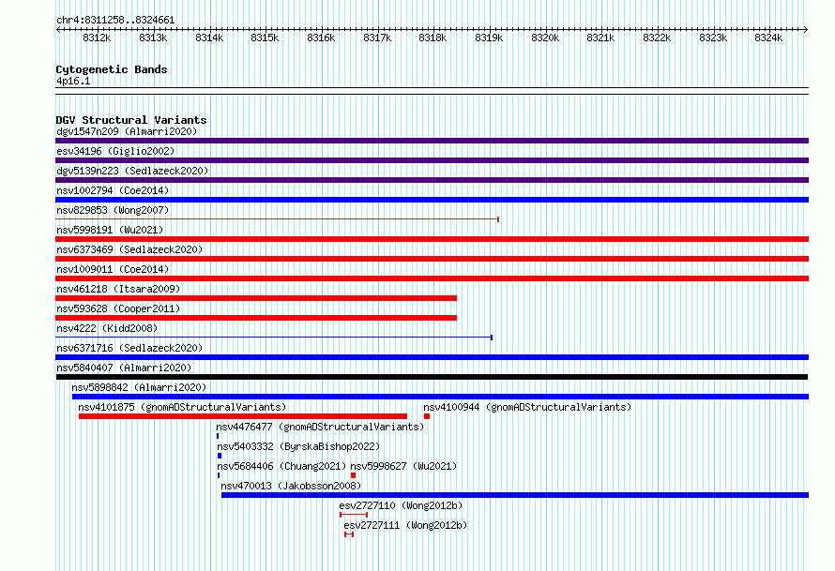Click the red bar under nsv4101875
The image size is (835, 571).
click(243, 416)
